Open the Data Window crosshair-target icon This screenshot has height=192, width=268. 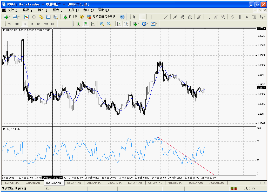[x=34, y=17]
